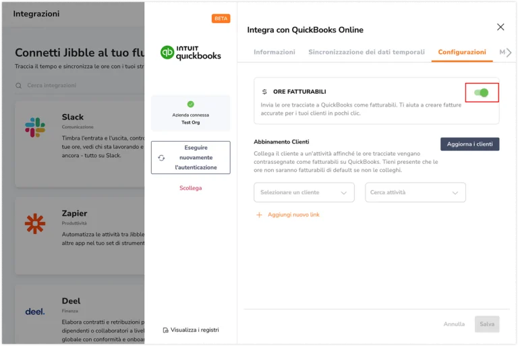Click the search magnifier icon
The image size is (518, 346).
click(18, 86)
